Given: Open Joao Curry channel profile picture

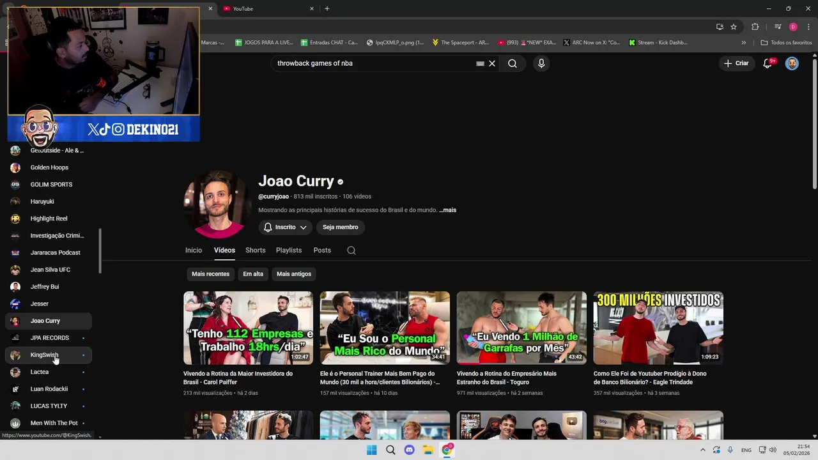Looking at the screenshot, I should tap(217, 204).
